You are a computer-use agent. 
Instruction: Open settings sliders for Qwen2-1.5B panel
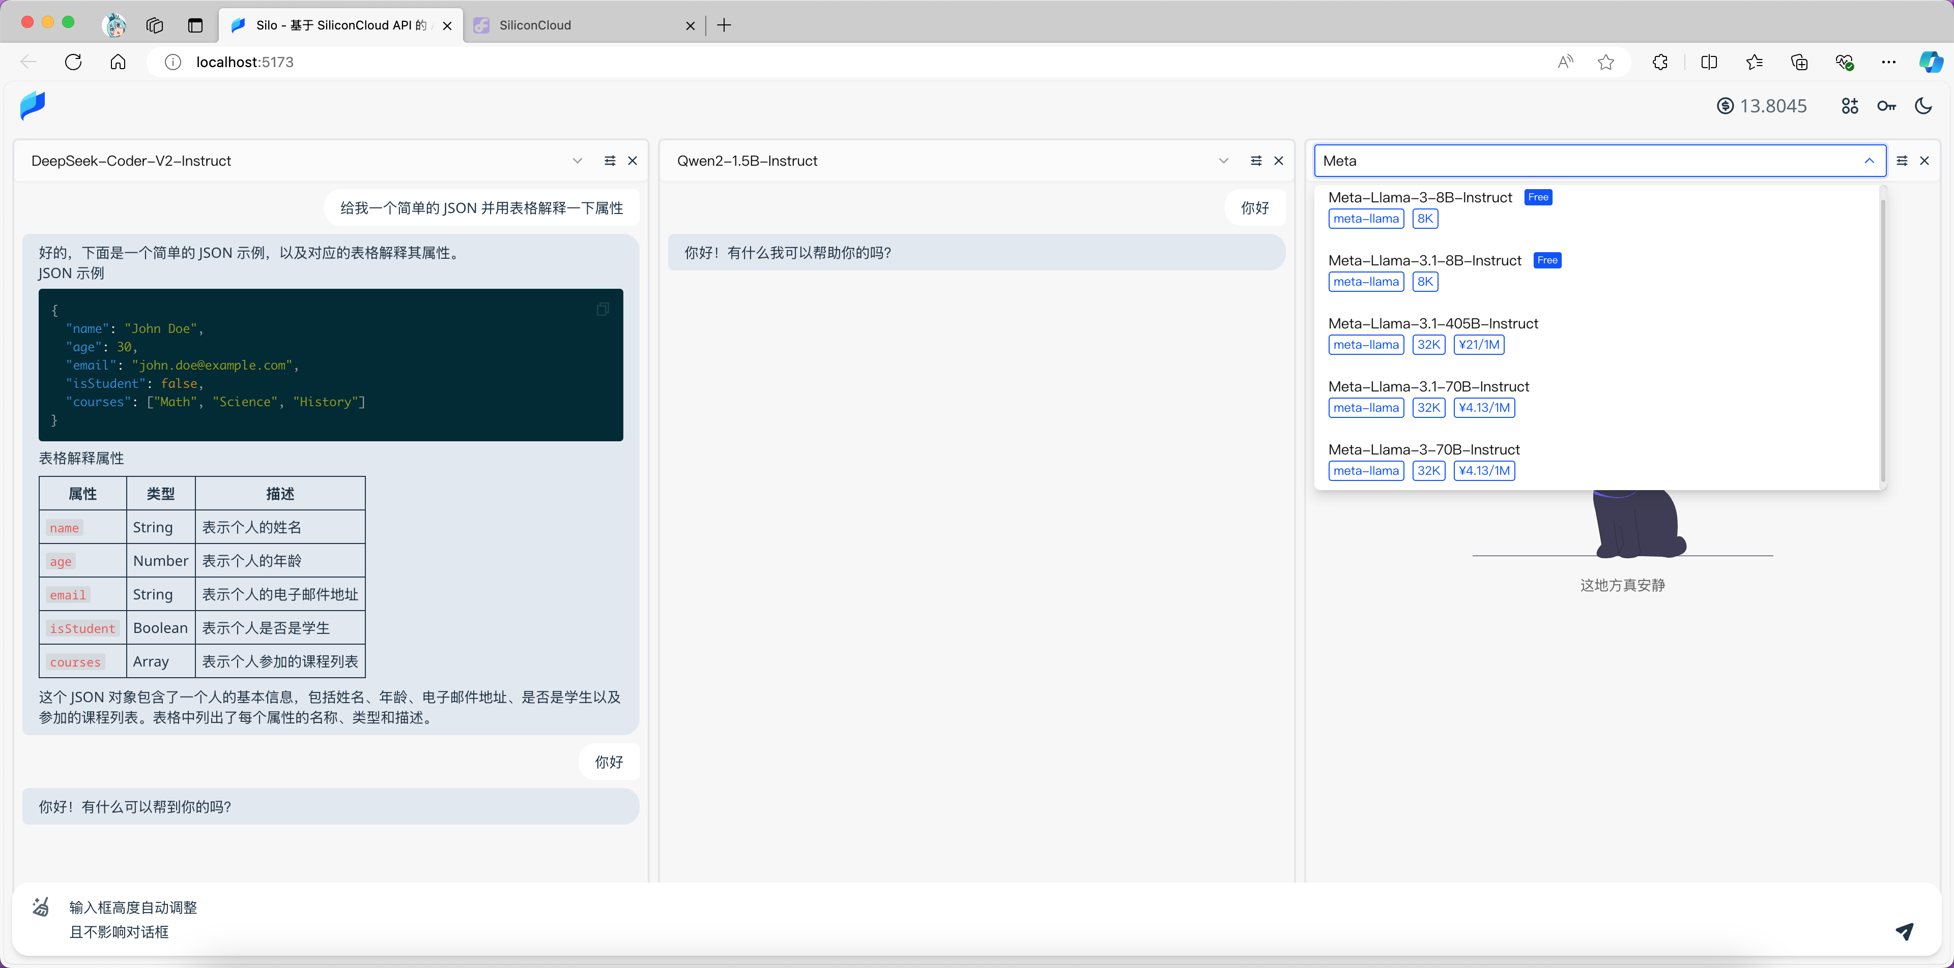[x=1256, y=161]
